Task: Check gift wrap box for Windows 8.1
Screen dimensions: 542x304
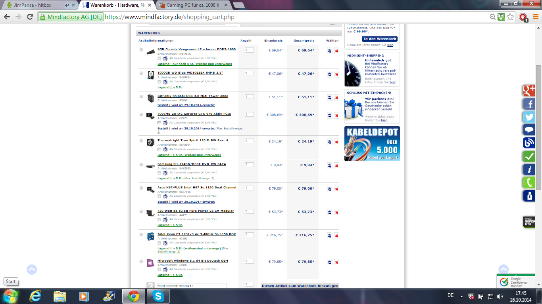Action: 160,269
